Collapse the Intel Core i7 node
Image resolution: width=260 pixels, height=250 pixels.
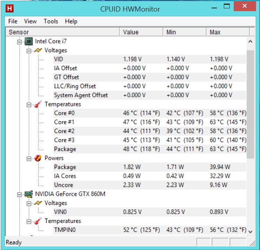coord(19,42)
